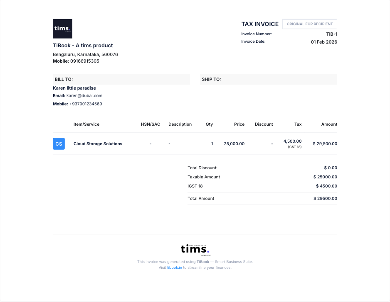Visit the tibook.in link
The image size is (390, 302).
coord(174,267)
